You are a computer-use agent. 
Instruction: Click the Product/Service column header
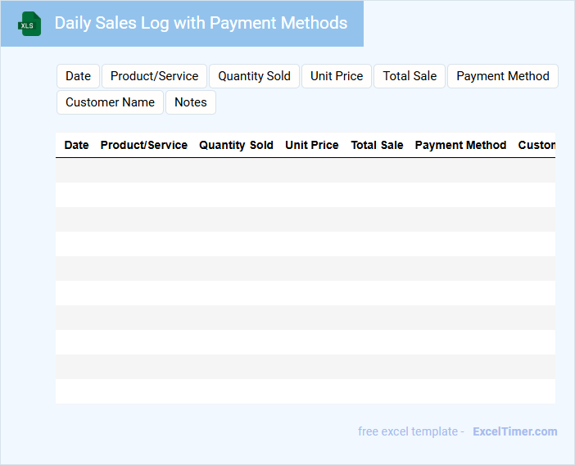[x=143, y=145]
